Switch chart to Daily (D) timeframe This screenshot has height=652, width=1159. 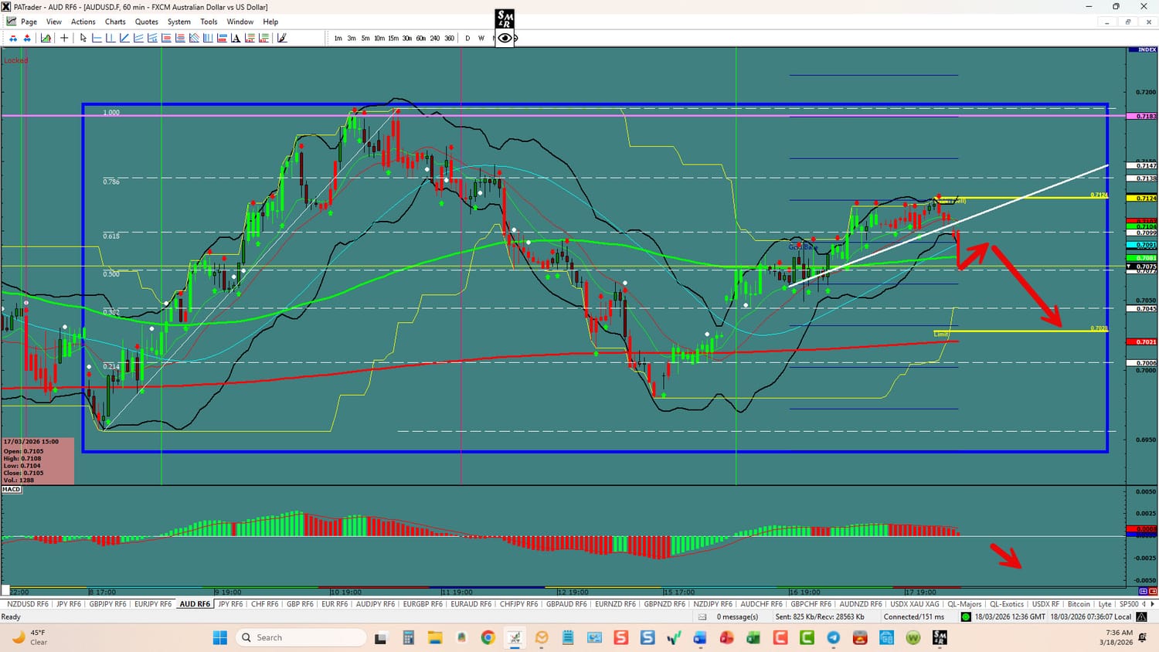[467, 38]
